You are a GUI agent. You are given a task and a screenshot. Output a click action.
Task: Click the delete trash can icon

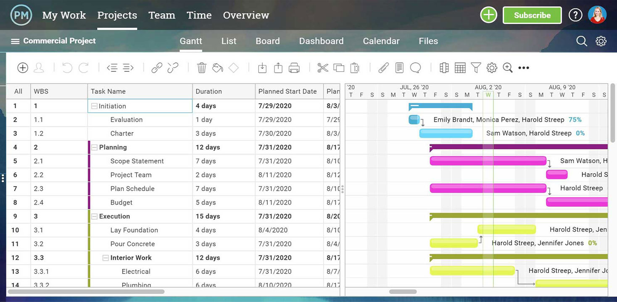202,68
